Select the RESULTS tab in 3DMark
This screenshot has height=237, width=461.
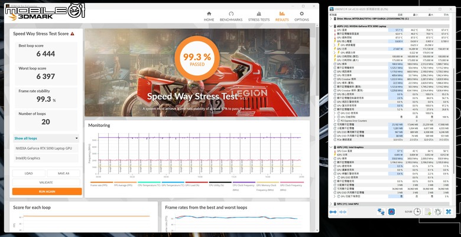point(282,17)
